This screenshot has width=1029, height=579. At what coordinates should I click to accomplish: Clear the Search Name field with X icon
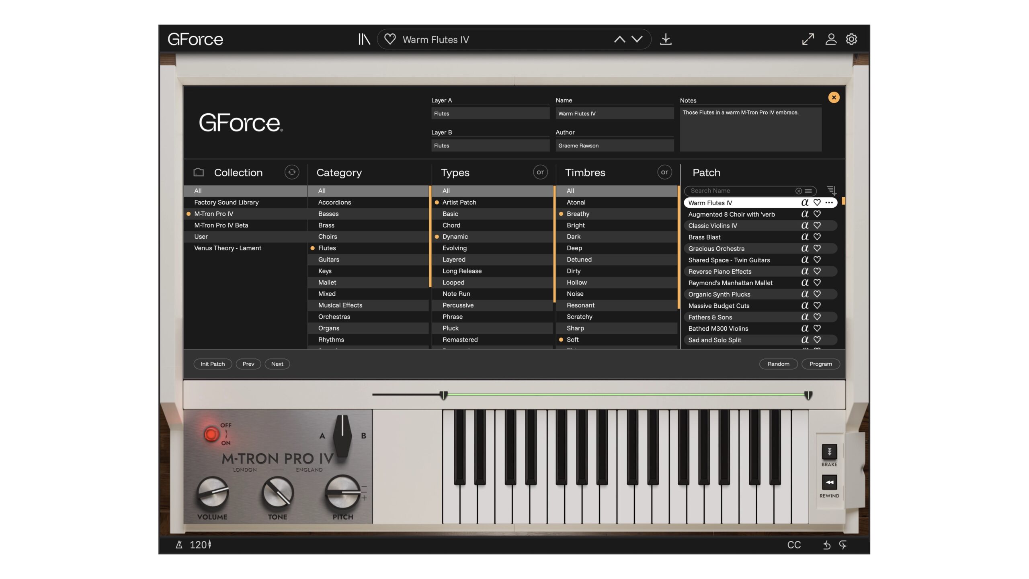[799, 191]
